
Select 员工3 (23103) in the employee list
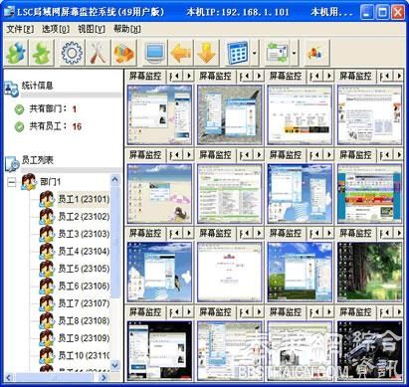pyautogui.click(x=84, y=234)
